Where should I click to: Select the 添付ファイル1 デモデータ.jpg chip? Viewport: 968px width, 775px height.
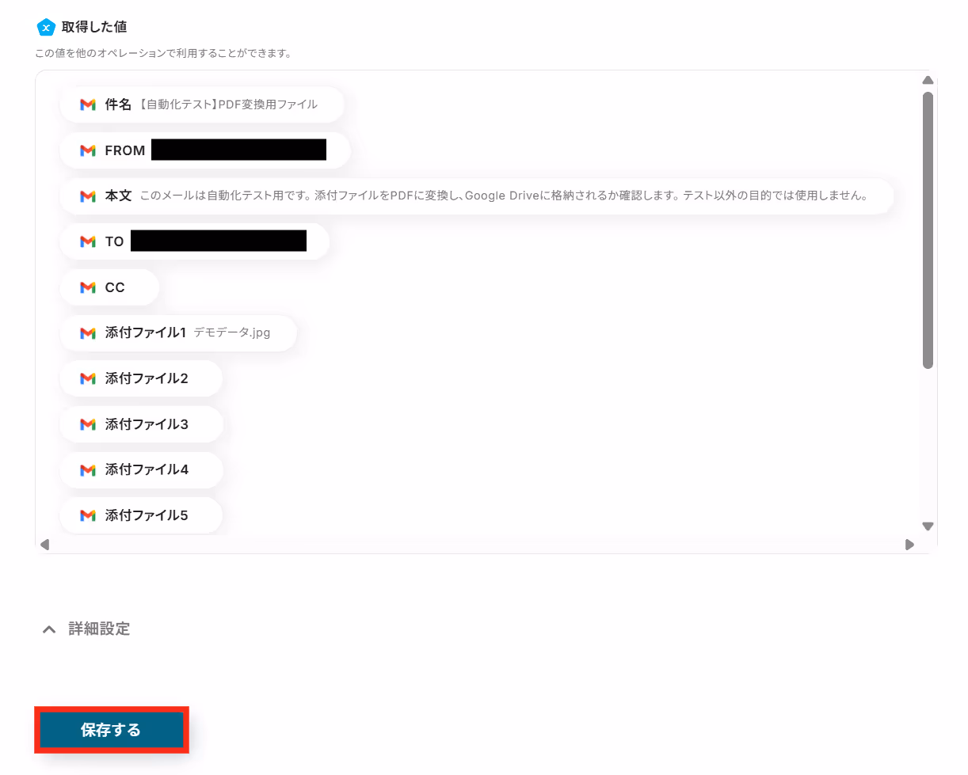click(x=178, y=333)
